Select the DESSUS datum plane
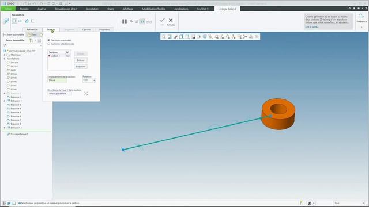 pyautogui.click(x=14, y=67)
